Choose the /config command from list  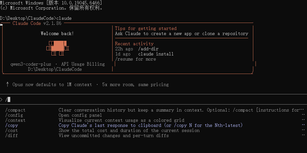point(14,115)
